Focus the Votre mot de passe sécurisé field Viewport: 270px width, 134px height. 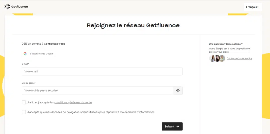98,90
